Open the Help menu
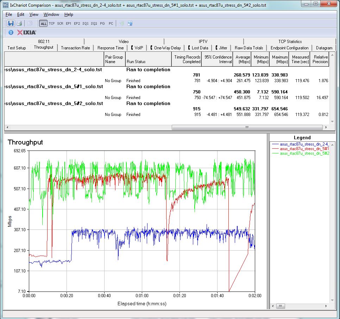340x319 pixels. click(x=69, y=14)
